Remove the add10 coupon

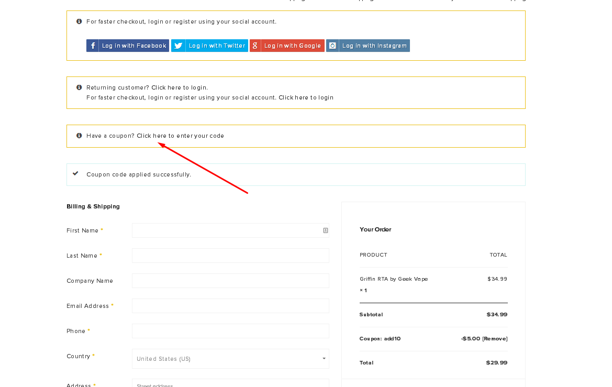495,339
